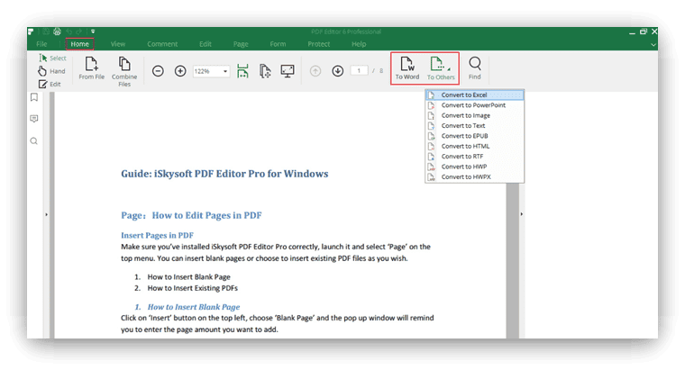Viewport: 685px width, 370px height.
Task: Click heading 'How to Edit Pages in PDF'
Action: point(206,215)
